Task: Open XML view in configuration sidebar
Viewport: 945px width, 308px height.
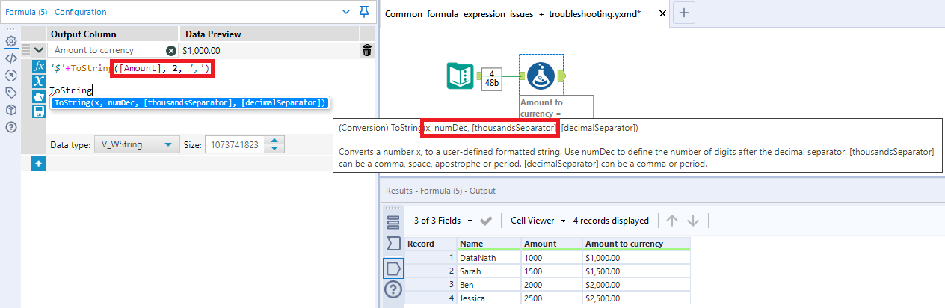Action: coord(10,58)
